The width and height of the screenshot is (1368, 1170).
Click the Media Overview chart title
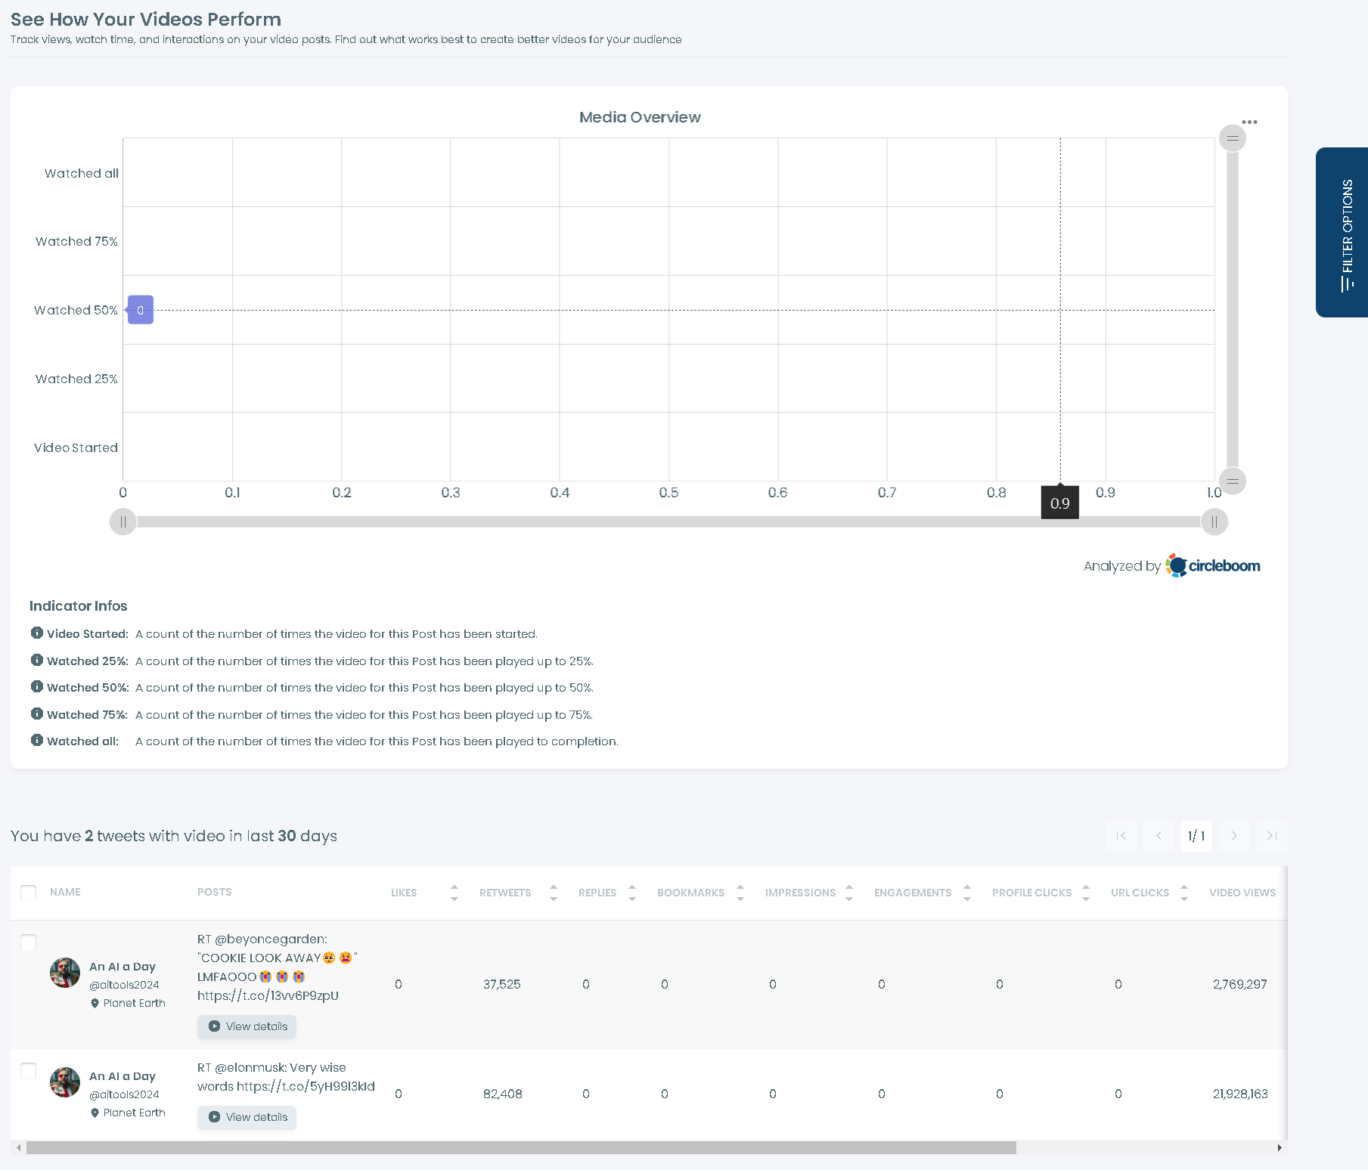640,117
